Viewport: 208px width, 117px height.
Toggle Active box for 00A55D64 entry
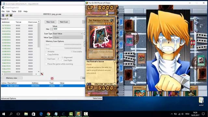(x=3, y=86)
